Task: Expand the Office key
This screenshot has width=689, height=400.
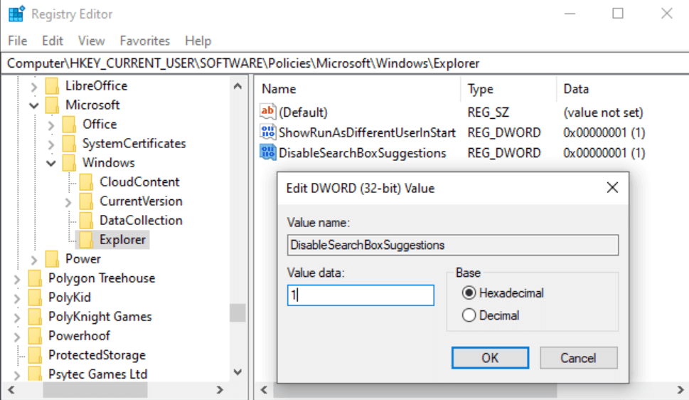Action: pyautogui.click(x=51, y=125)
